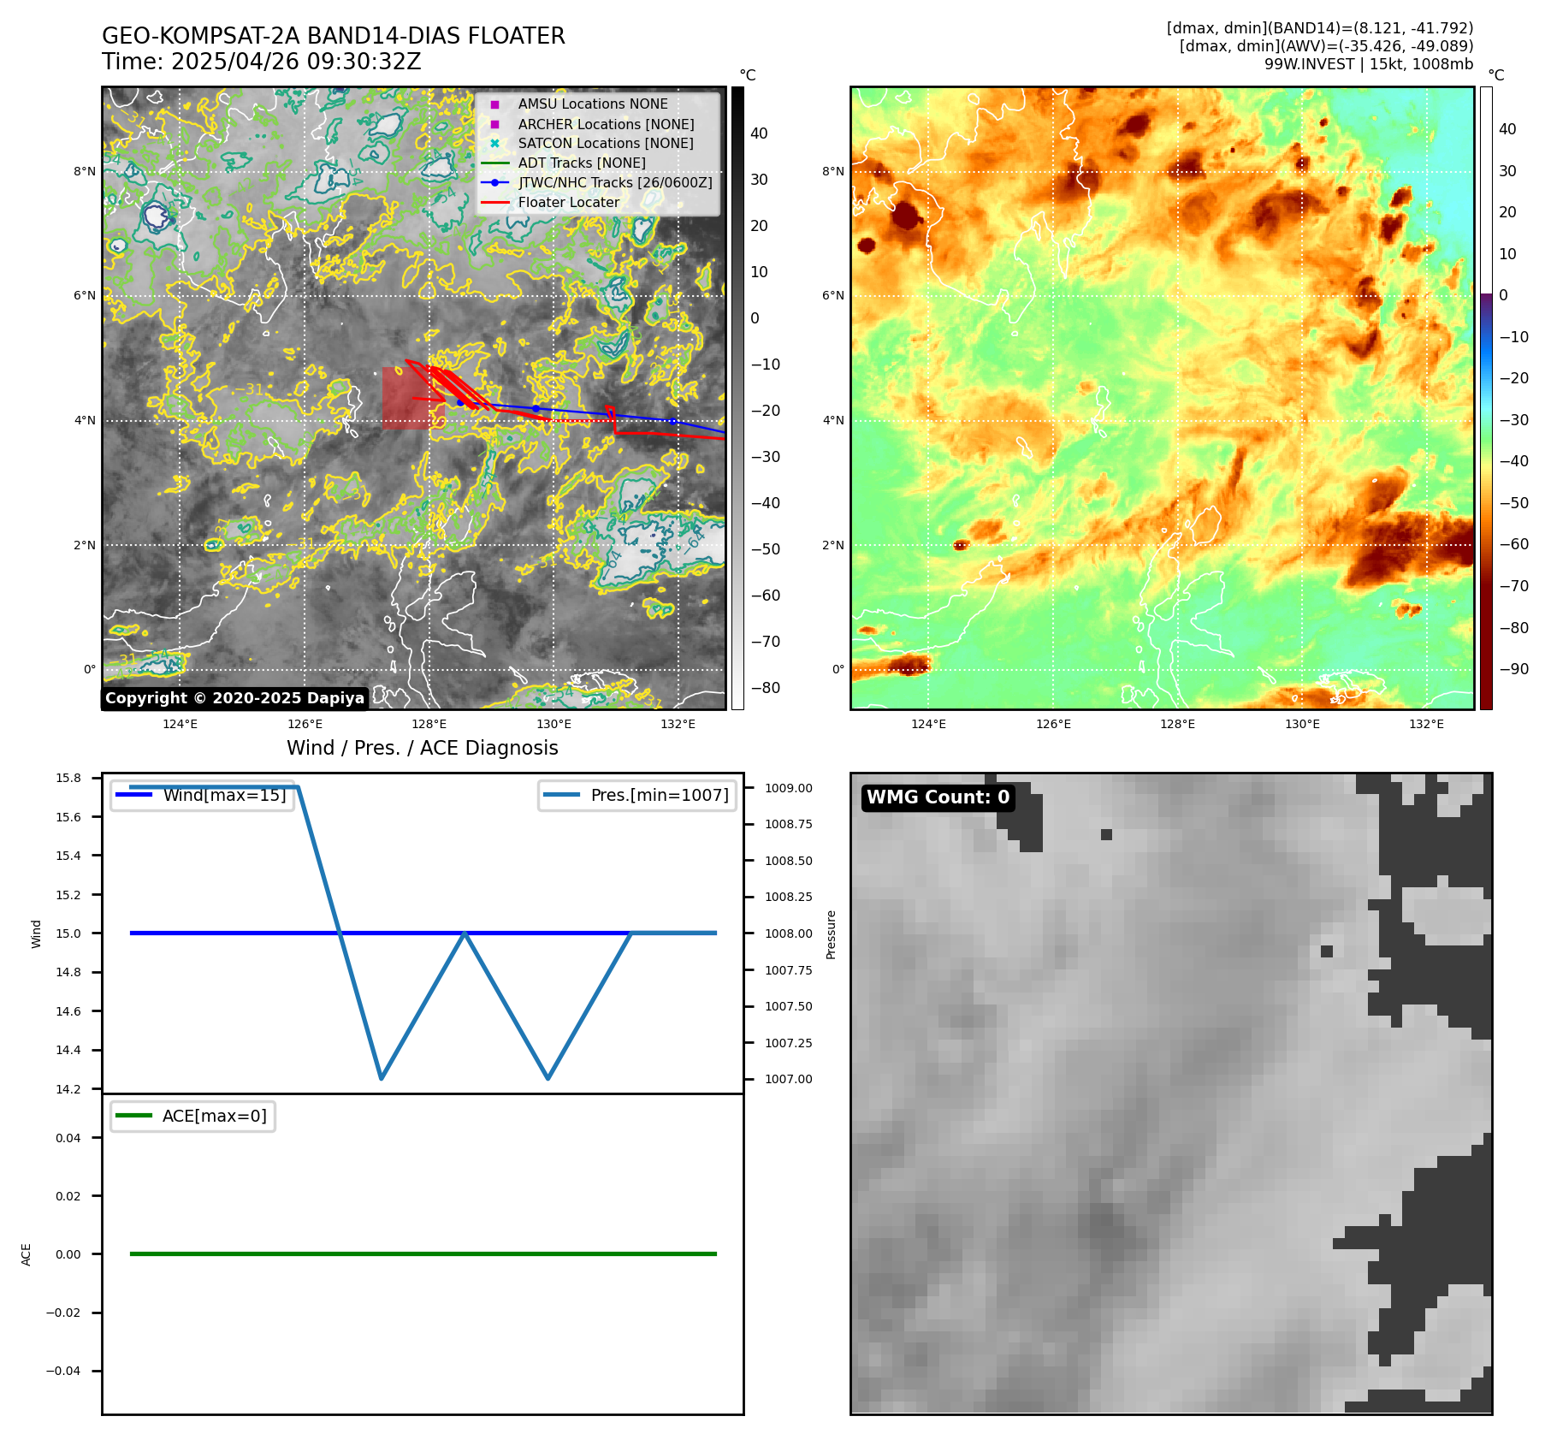Click the 'SATCON Locations [NONE]' legend entry

606,143
